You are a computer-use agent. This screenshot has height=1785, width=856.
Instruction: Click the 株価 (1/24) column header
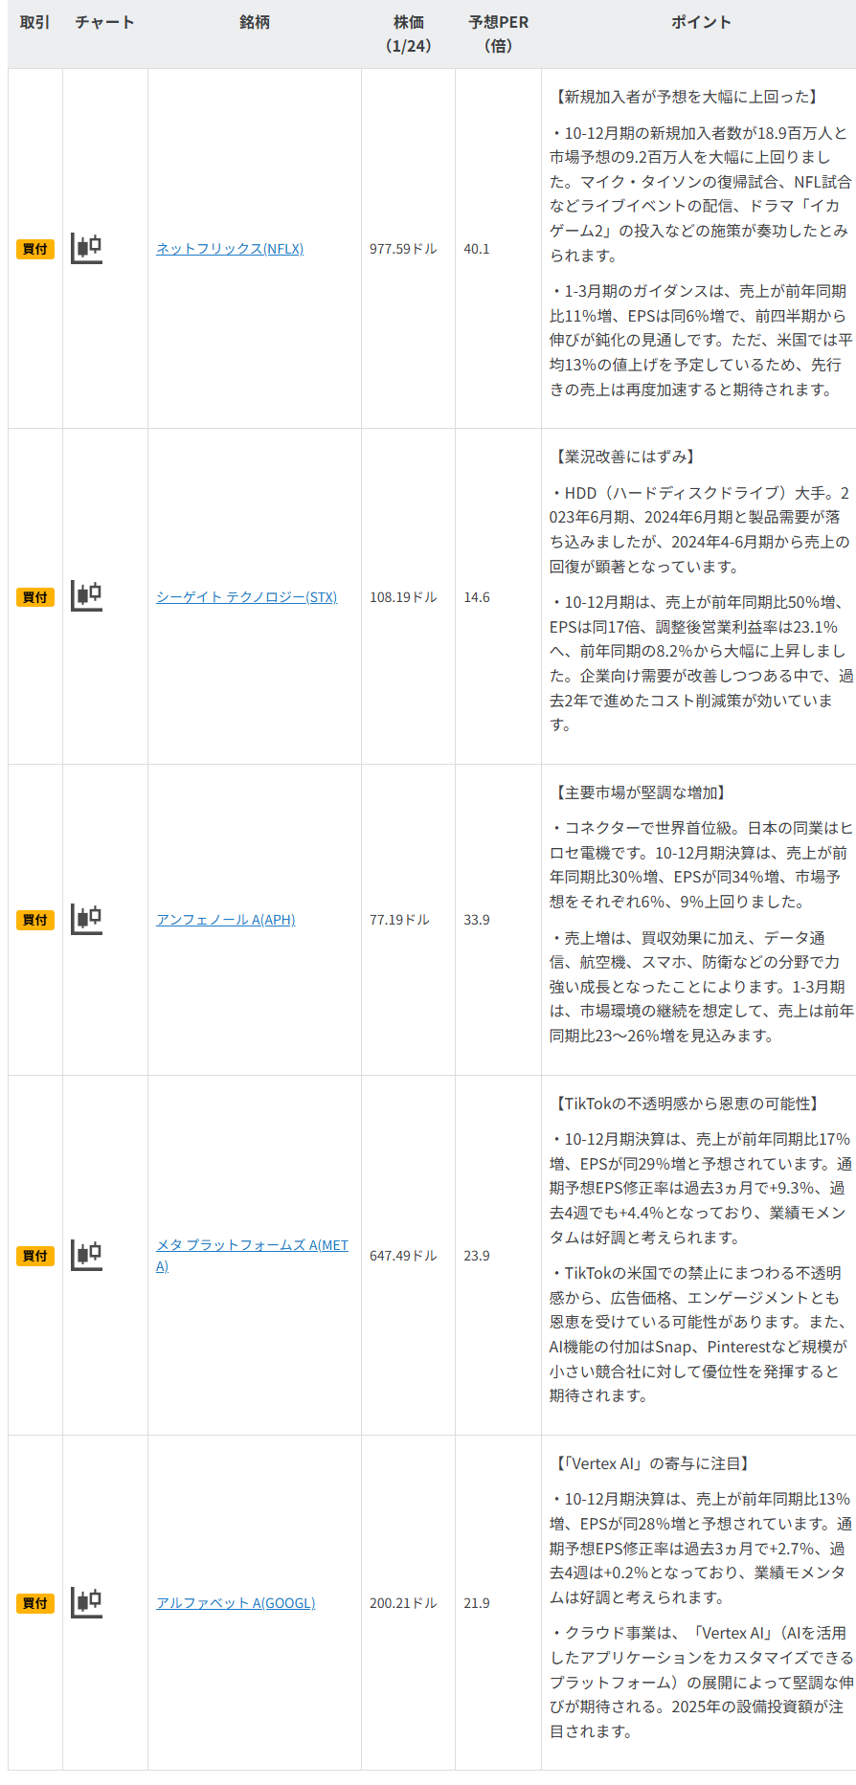tap(408, 33)
